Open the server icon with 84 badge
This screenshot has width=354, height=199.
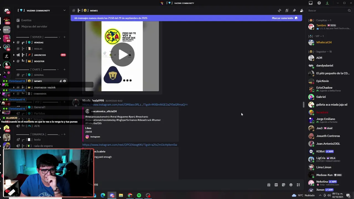coord(7,38)
